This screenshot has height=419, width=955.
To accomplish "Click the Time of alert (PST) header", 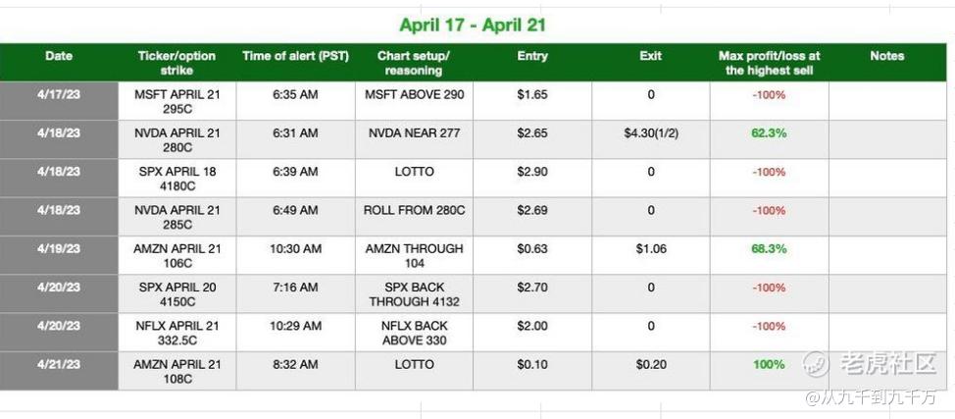I will click(x=295, y=57).
